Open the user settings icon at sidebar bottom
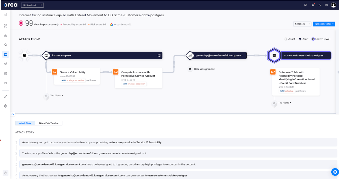 (5, 173)
